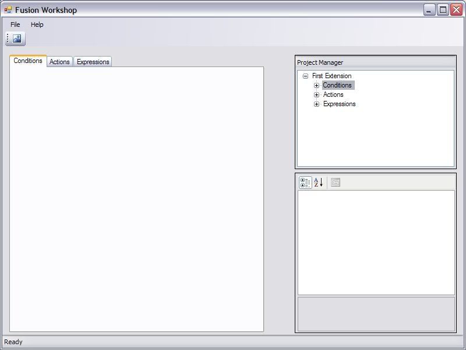
Task: Click the Fusion Workshop title bar icon
Action: coord(8,10)
